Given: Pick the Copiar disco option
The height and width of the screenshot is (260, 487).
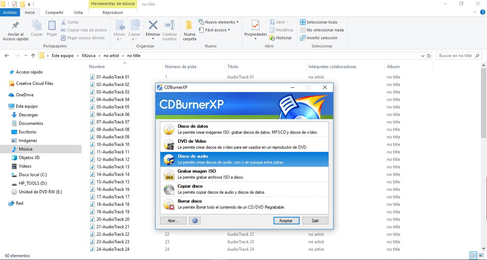Looking at the screenshot, I should point(244,189).
